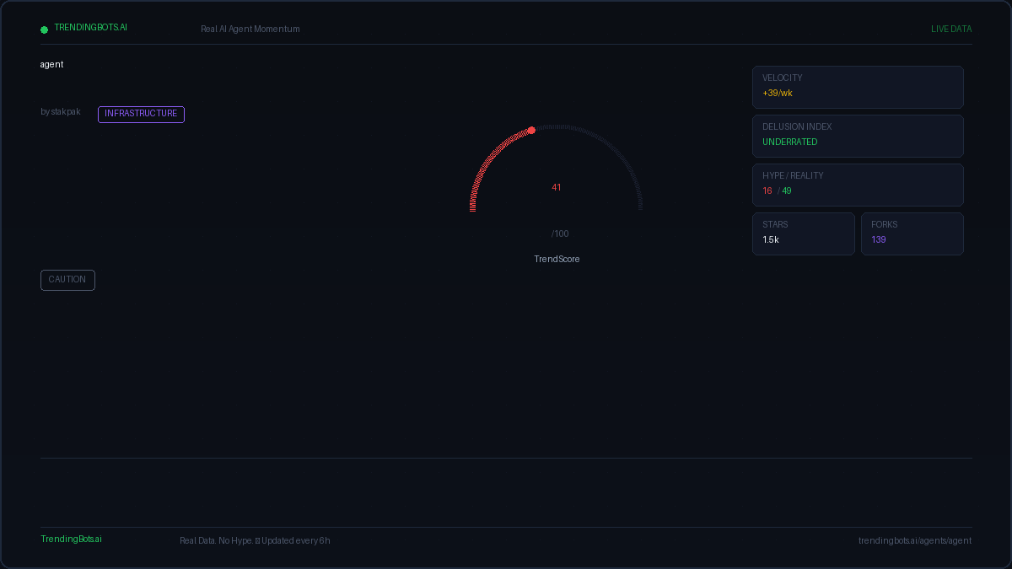Open the trendingbots.ai/agents/agent URL

click(x=915, y=540)
